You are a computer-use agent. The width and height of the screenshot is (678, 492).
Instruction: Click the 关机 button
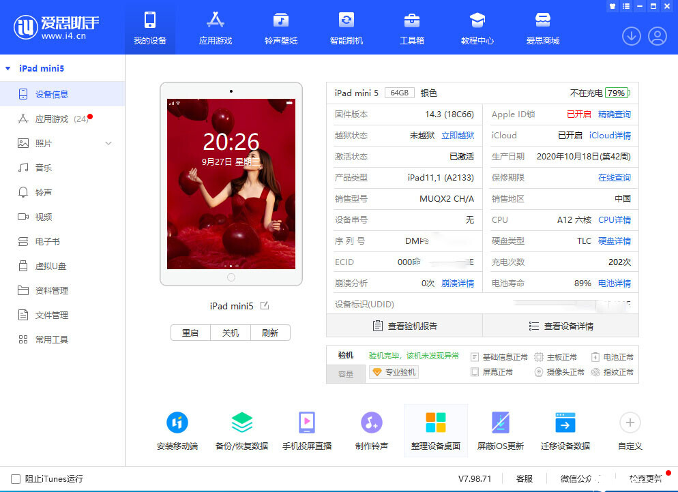click(231, 333)
